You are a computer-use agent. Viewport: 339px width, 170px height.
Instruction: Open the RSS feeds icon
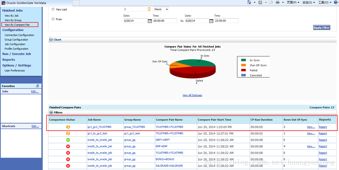click(260, 2)
